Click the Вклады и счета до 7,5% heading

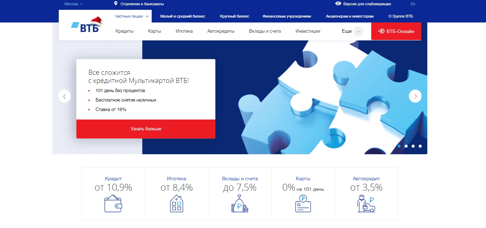240,184
